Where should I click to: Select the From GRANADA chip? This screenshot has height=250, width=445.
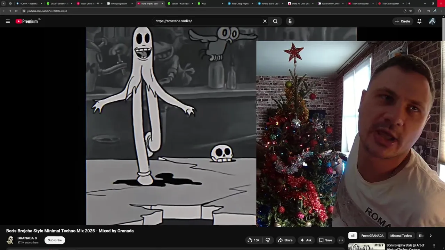[x=372, y=236]
